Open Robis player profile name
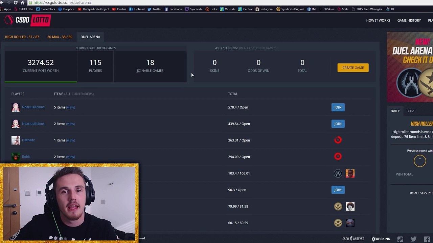Viewport: 433px width, 243px height. pyautogui.click(x=26, y=157)
